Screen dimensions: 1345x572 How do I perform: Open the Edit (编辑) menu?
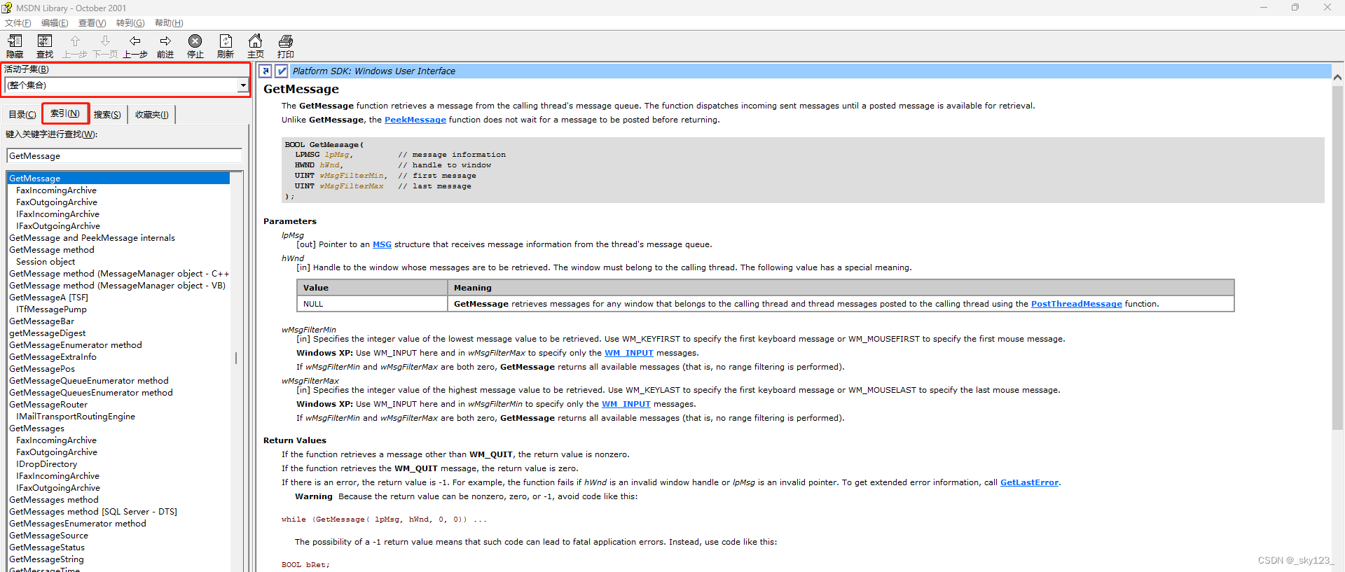(55, 23)
